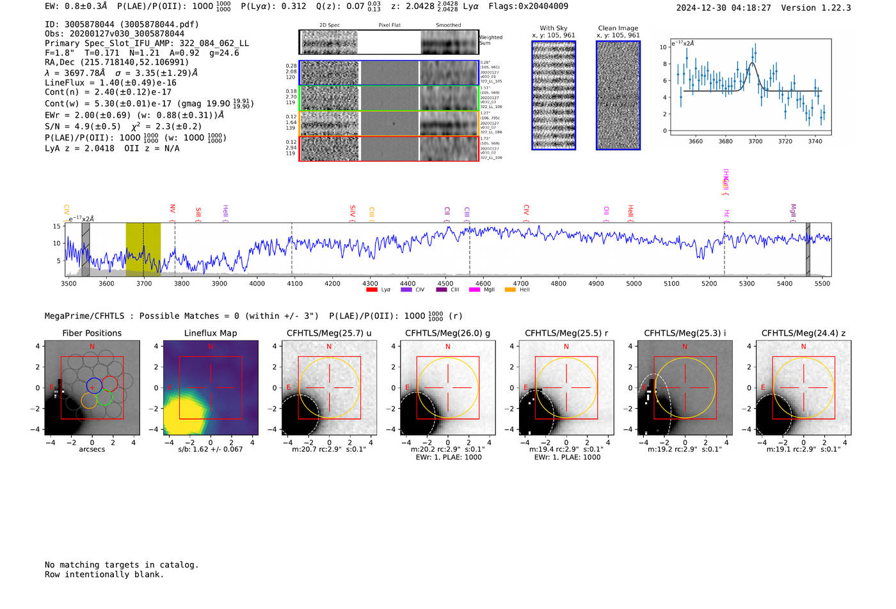Viewport: 896px width, 609px height.
Task: Click the red Lyα legend swatch
Action: (372, 290)
